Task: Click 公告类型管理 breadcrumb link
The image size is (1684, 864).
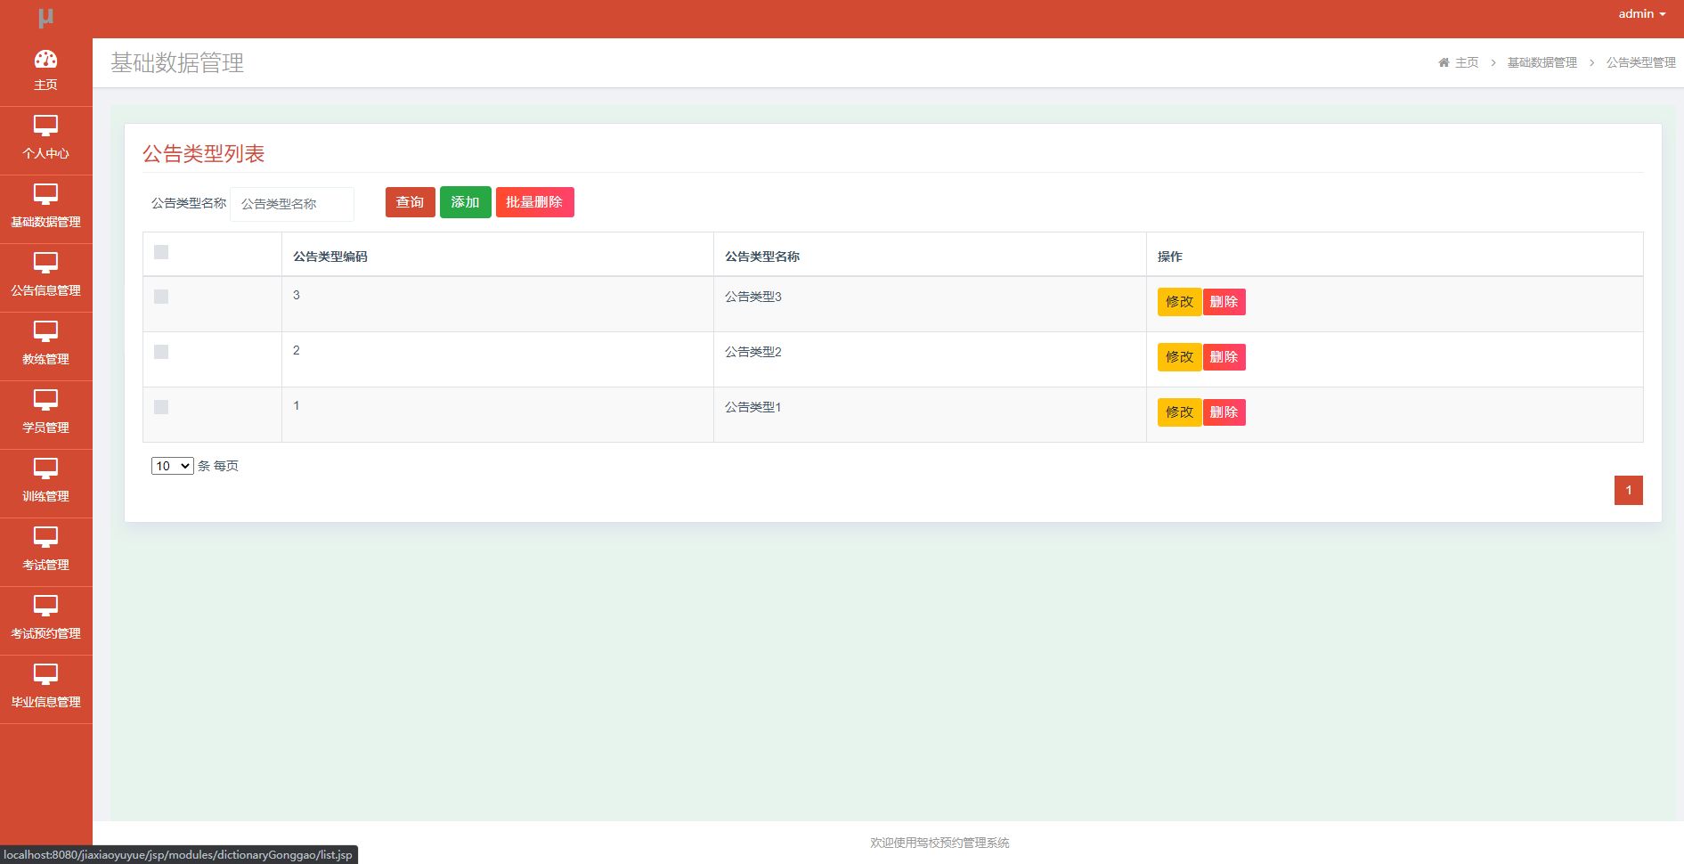Action: pos(1640,62)
